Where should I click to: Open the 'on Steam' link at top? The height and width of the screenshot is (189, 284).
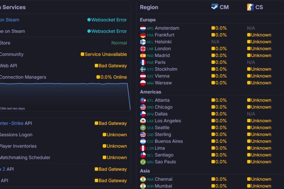(9, 20)
